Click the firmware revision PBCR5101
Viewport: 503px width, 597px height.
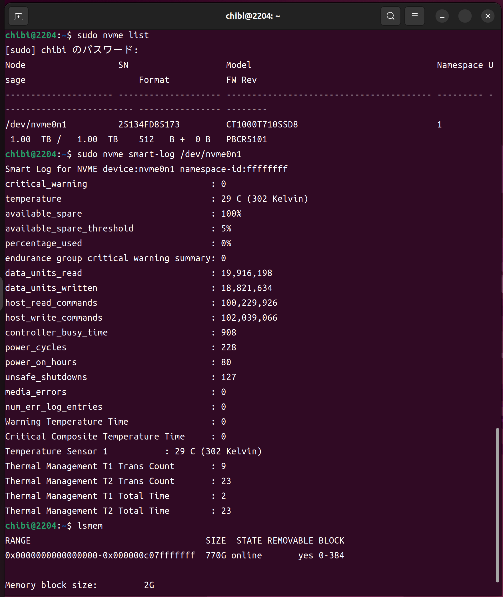(x=246, y=139)
